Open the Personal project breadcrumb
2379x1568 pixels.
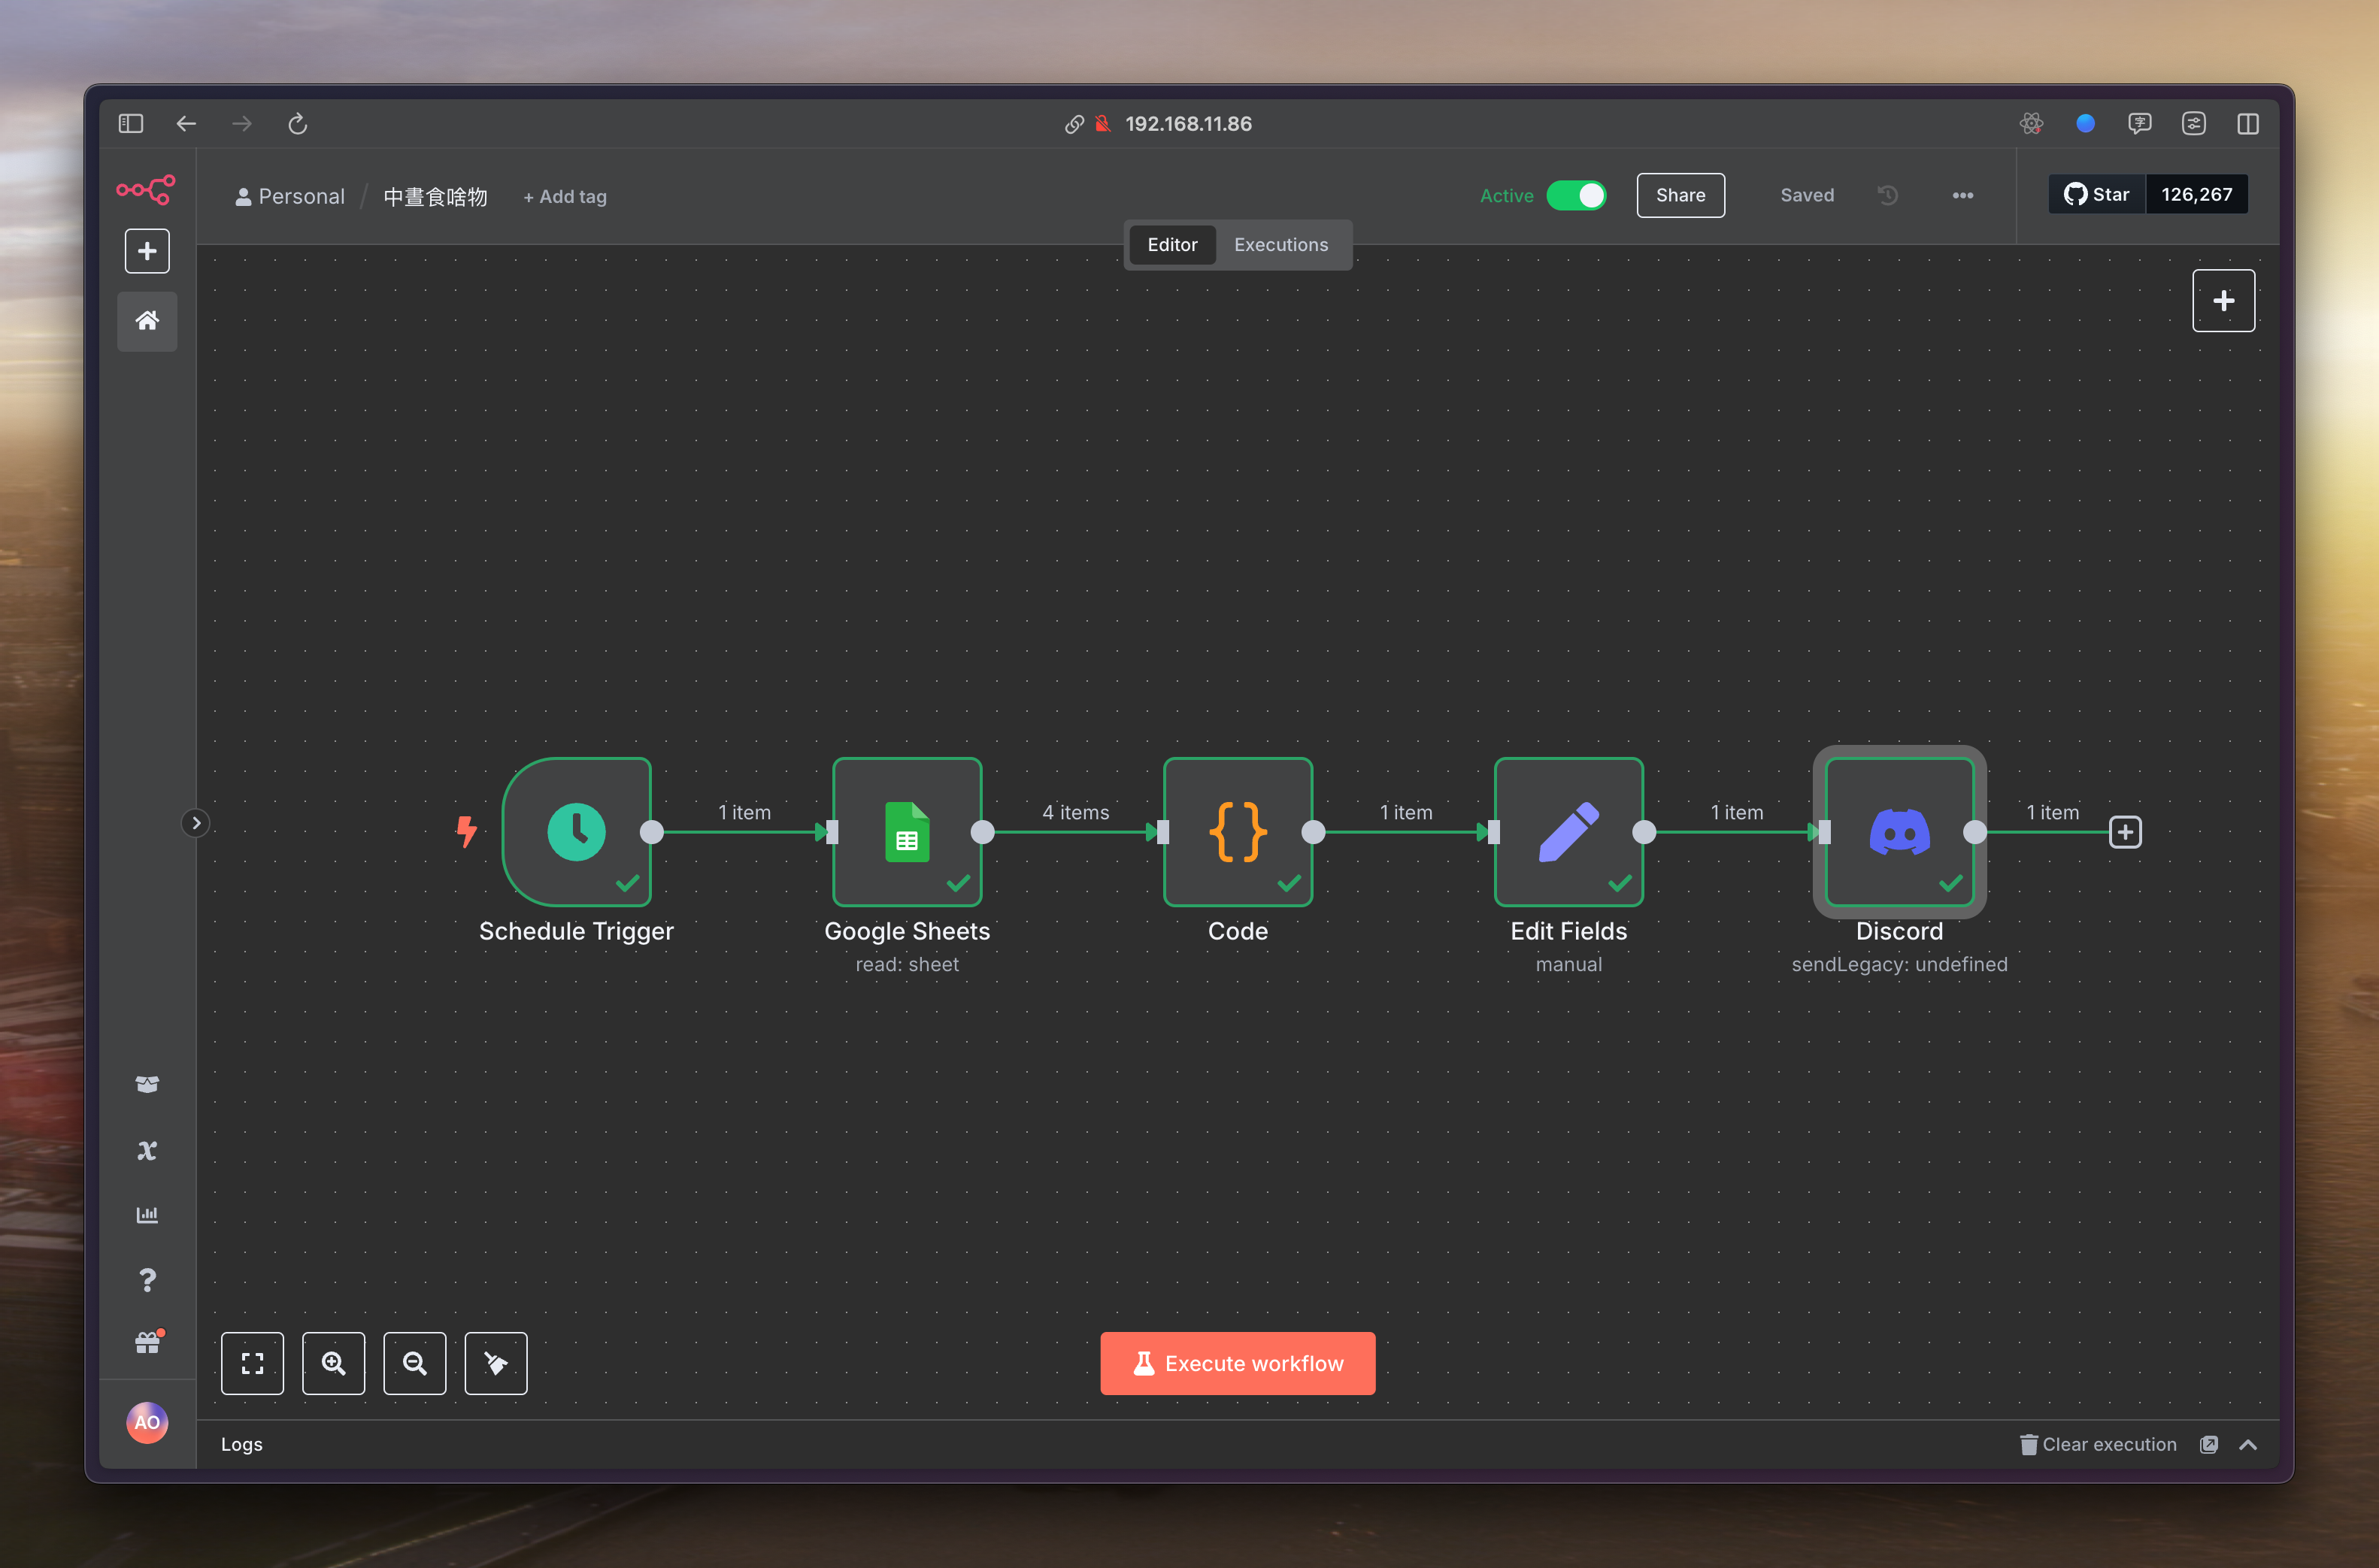290,196
